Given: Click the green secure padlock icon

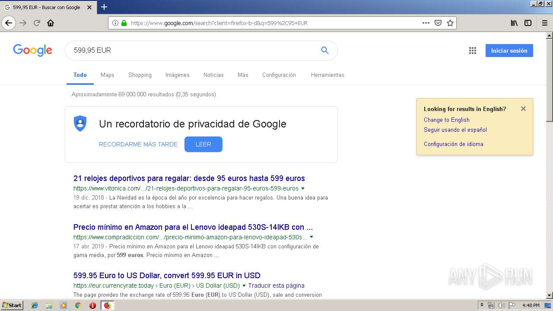Looking at the screenshot, I should click(124, 23).
